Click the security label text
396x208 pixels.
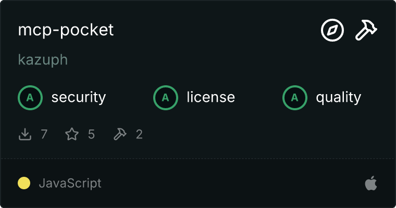(x=79, y=97)
